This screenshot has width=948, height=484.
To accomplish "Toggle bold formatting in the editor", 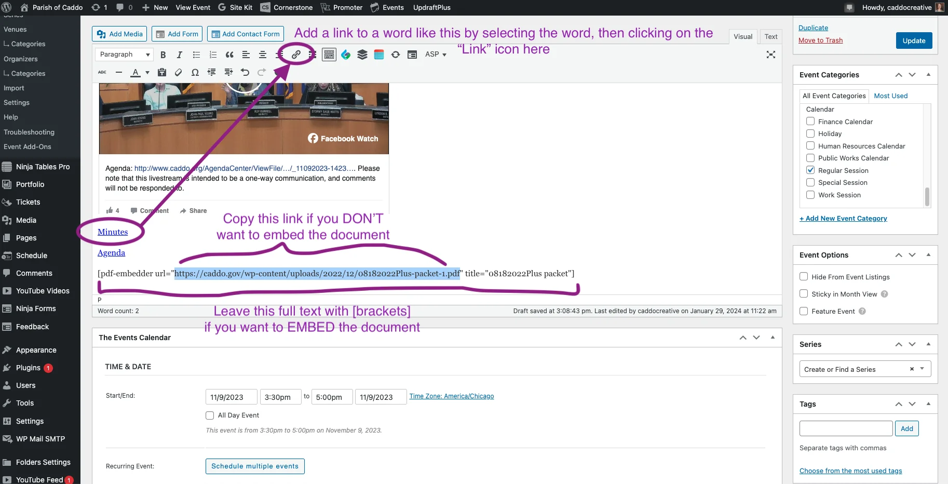I will click(163, 55).
